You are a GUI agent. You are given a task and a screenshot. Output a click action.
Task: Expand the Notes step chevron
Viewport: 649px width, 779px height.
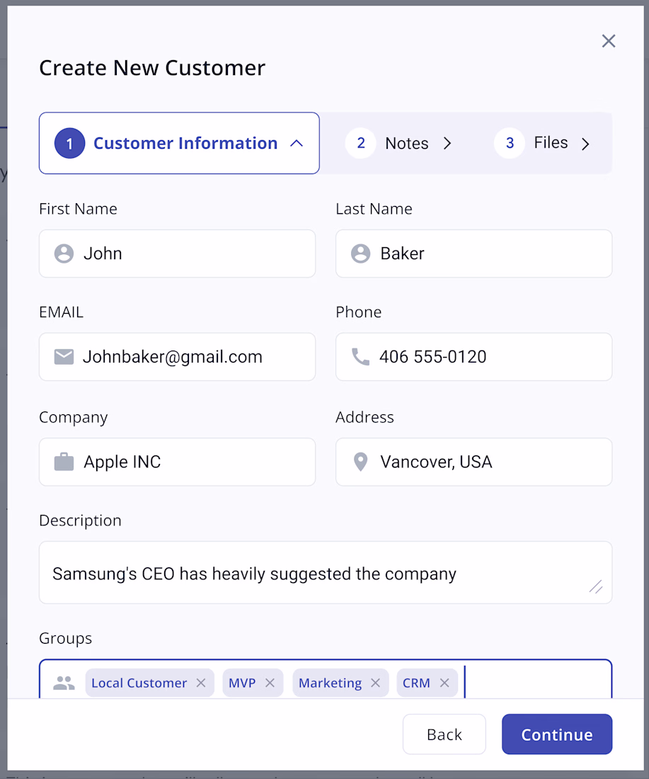[447, 144]
